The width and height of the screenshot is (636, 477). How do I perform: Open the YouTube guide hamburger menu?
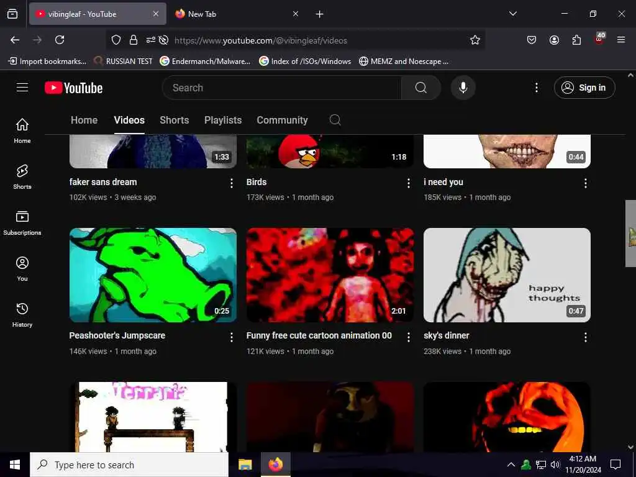(22, 88)
